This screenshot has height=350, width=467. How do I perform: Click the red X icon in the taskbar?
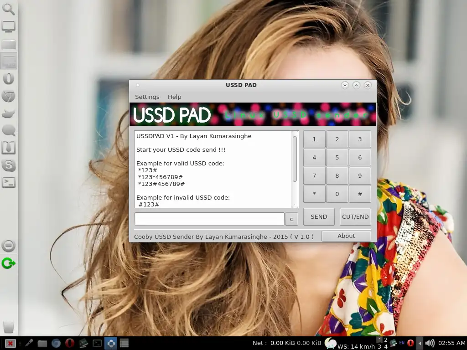click(x=10, y=344)
